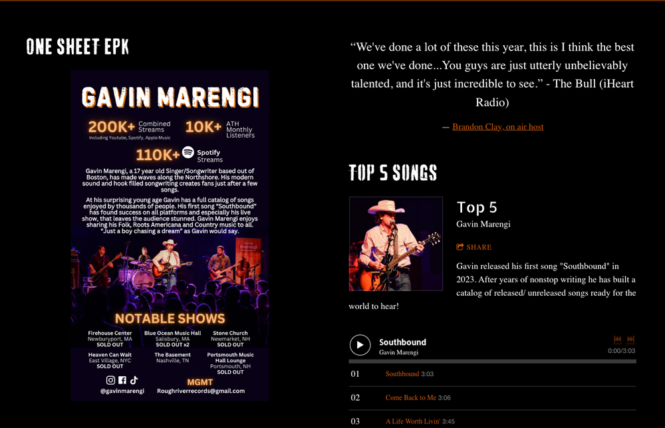Skip to next track icon
665x428 pixels.
pos(630,339)
